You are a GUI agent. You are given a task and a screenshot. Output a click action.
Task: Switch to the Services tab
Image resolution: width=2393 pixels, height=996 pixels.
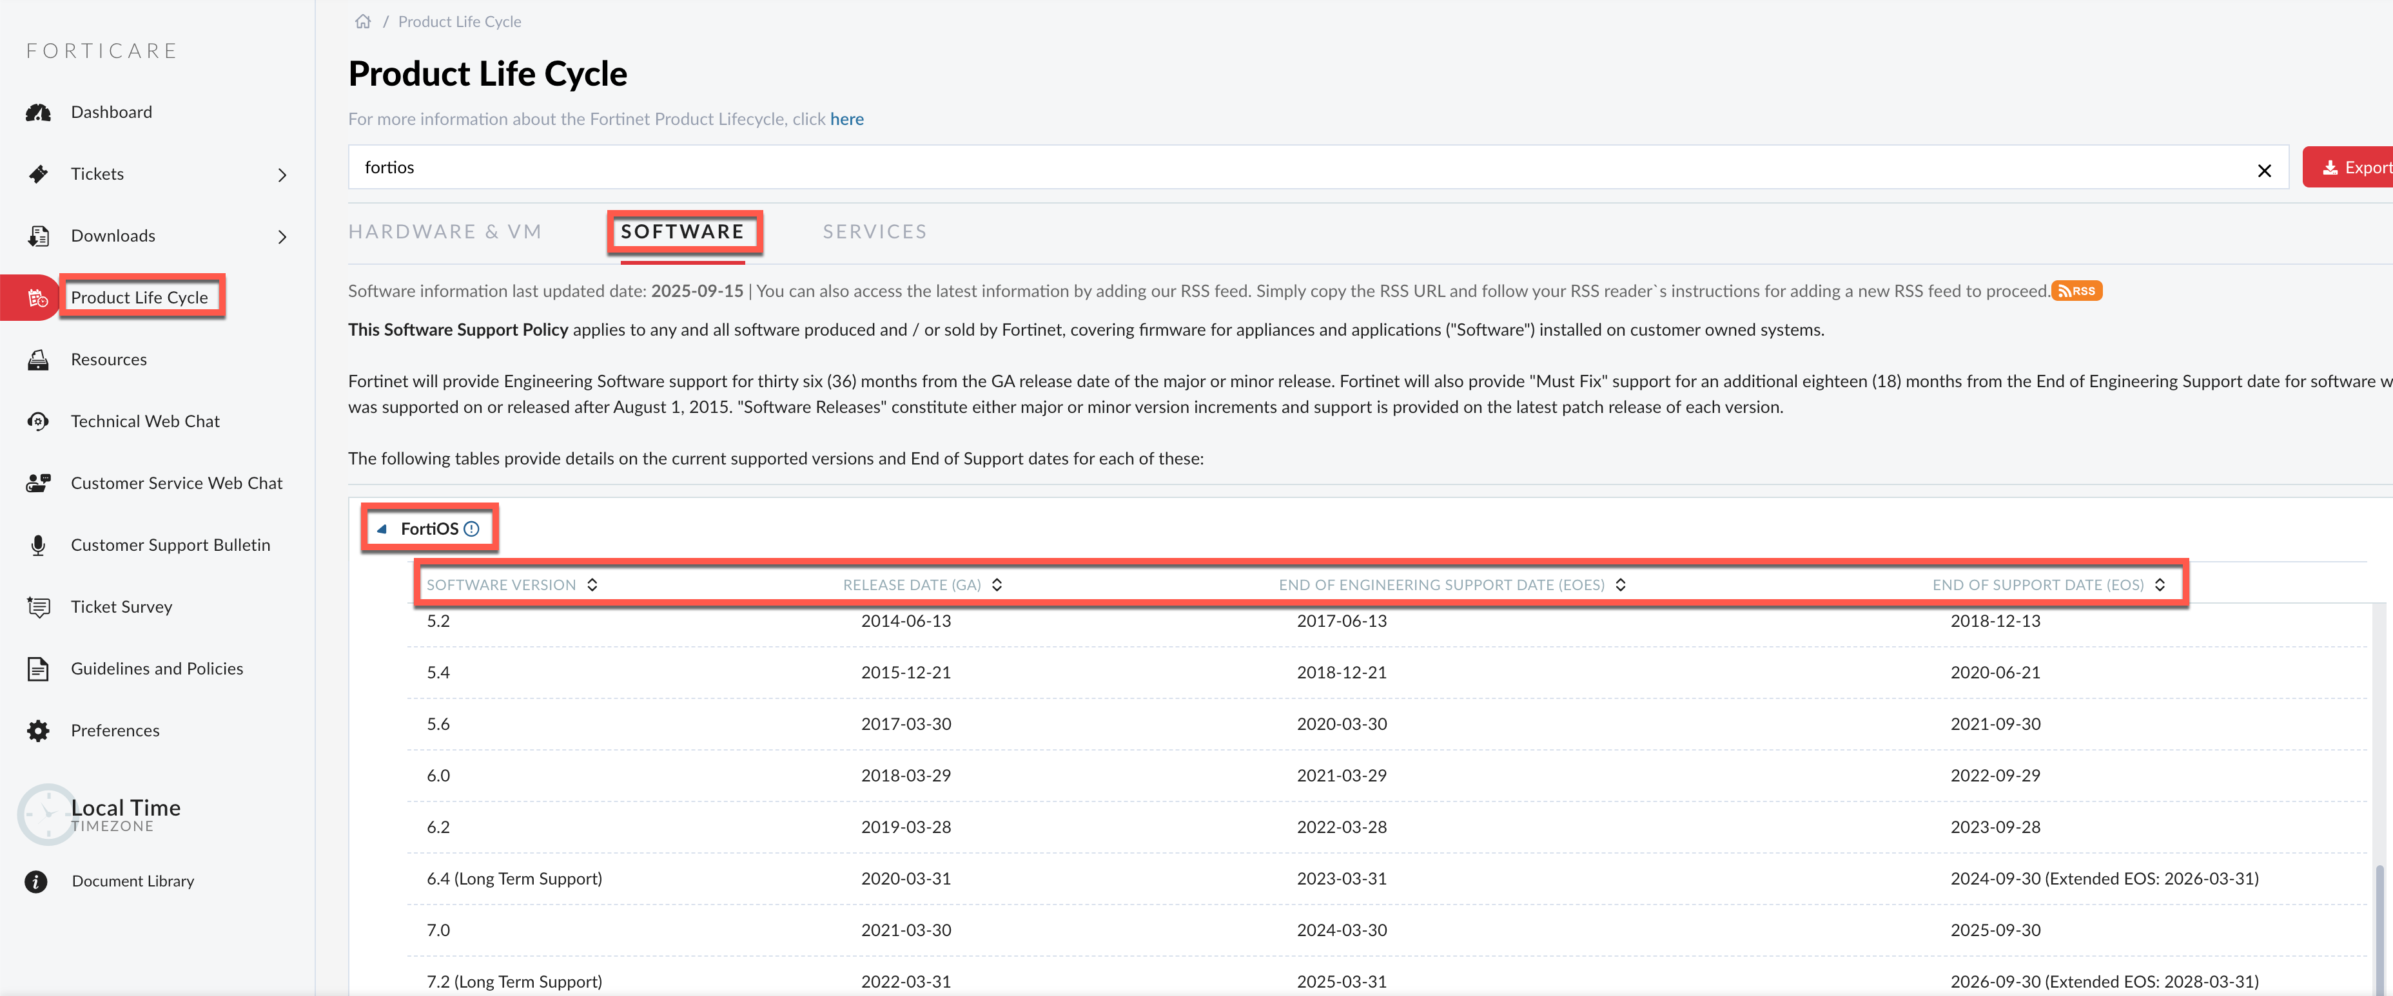pyautogui.click(x=874, y=232)
